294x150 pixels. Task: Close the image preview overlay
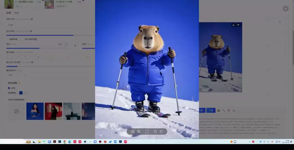[285, 9]
